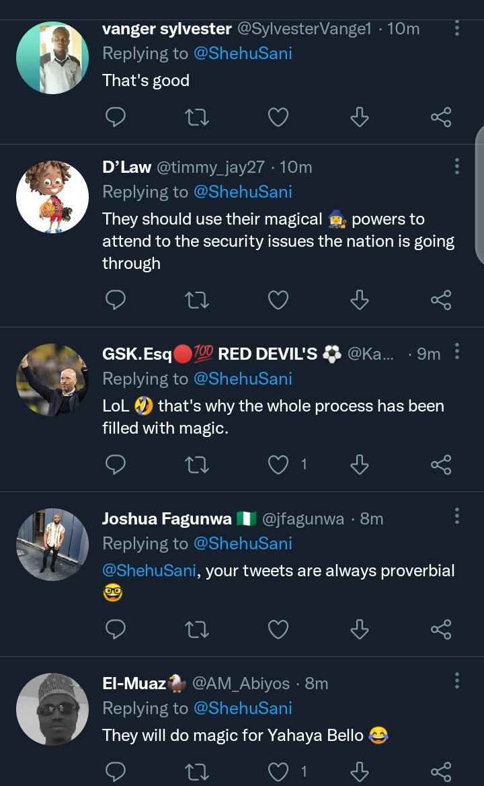Open @ShehuSani link in D'Law's "Replying to" line

click(x=243, y=192)
